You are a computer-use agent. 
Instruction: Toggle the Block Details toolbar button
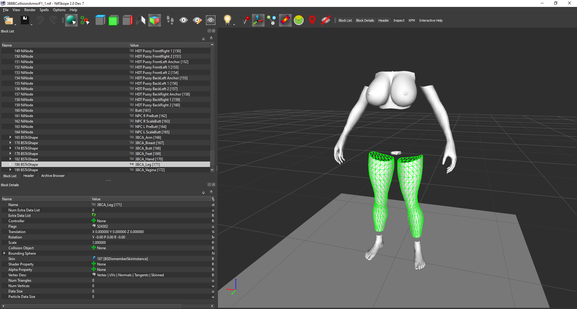point(365,20)
